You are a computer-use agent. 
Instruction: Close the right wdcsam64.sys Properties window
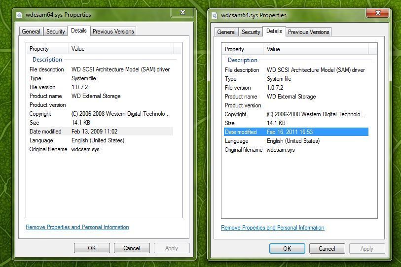(x=378, y=13)
